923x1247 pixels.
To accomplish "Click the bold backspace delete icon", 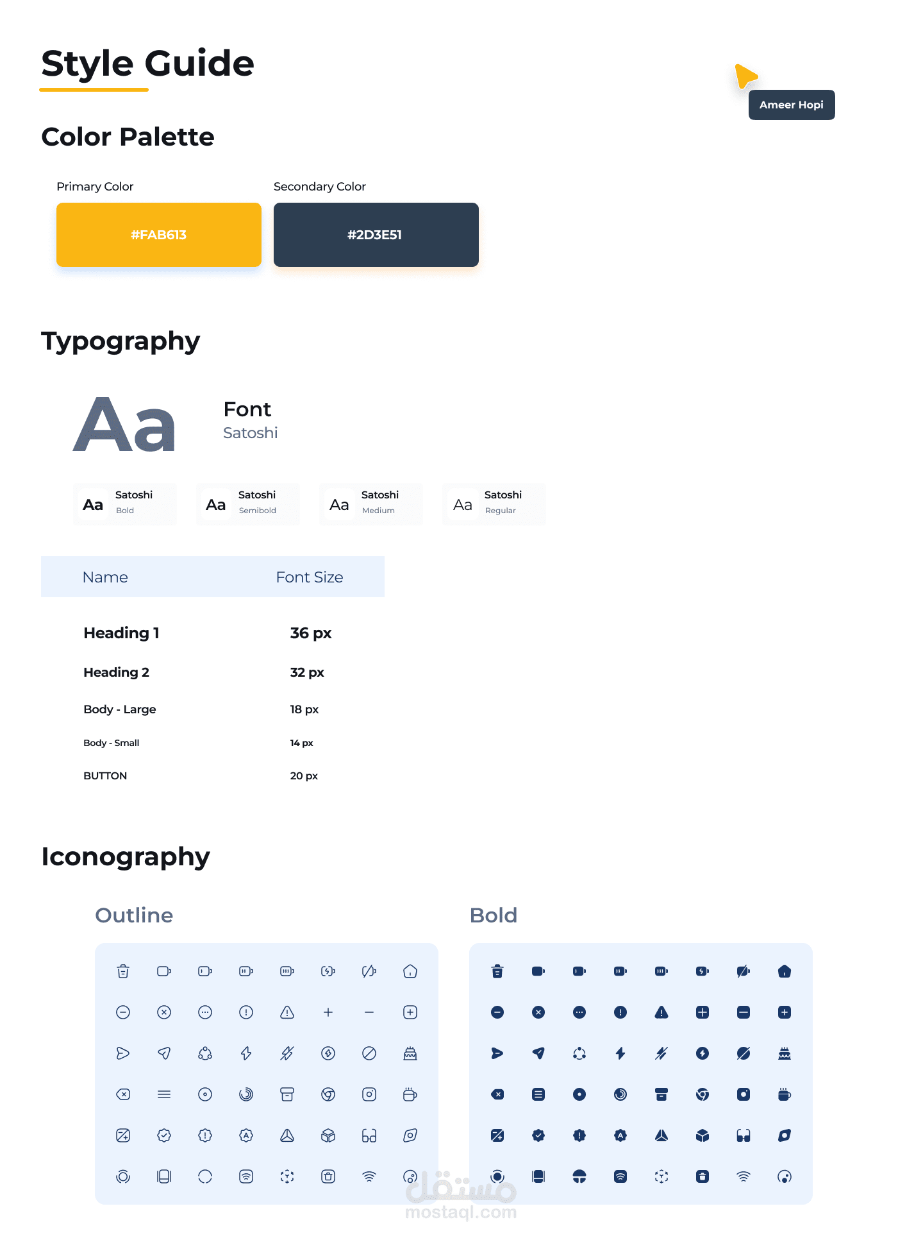I will 497,1094.
